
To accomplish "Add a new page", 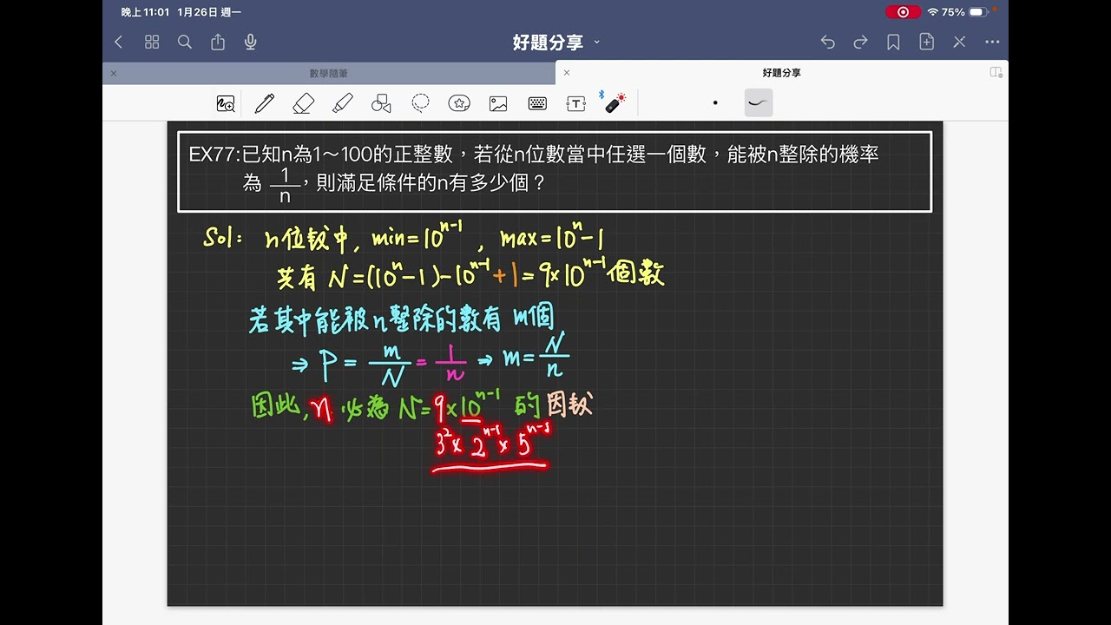I will tap(926, 42).
